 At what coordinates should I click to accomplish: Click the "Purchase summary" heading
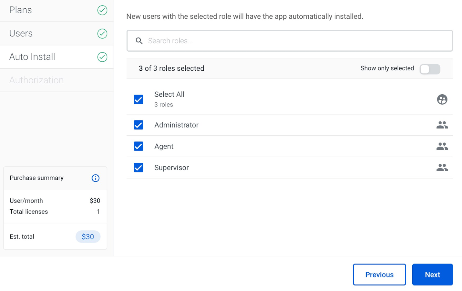[37, 178]
